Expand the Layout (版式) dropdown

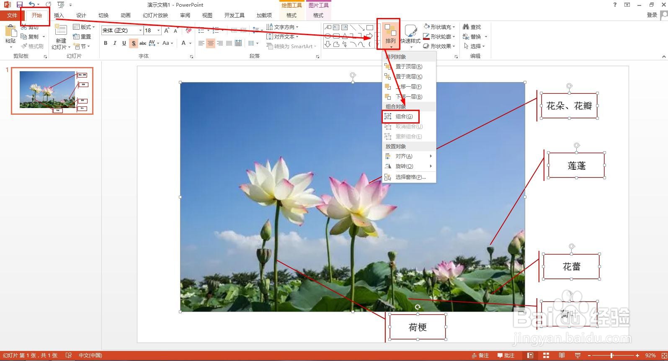coord(84,27)
